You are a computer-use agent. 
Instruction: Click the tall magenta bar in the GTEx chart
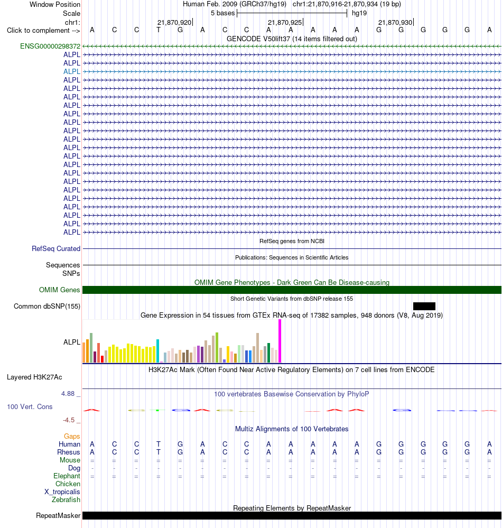tap(280, 341)
